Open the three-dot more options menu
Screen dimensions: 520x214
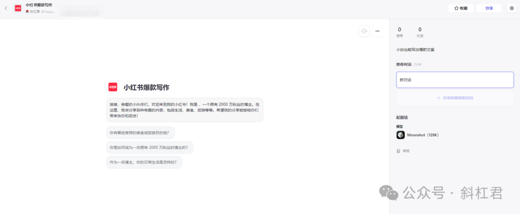click(377, 31)
